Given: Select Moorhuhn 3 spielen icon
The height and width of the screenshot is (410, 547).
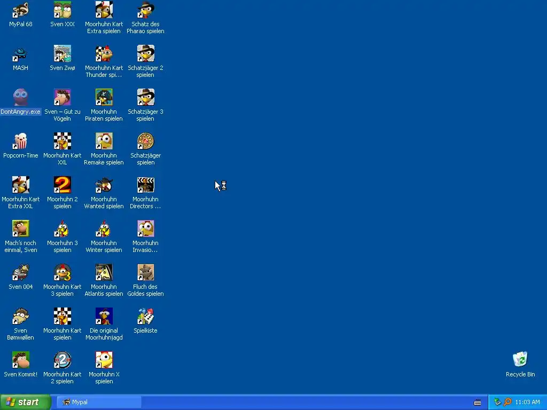Looking at the screenshot, I should (x=62, y=228).
